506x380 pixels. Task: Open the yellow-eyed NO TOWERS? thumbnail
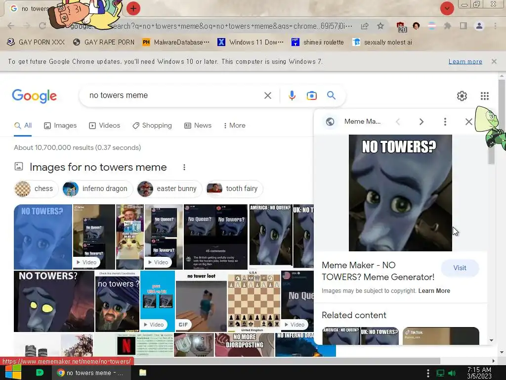[x=54, y=301]
